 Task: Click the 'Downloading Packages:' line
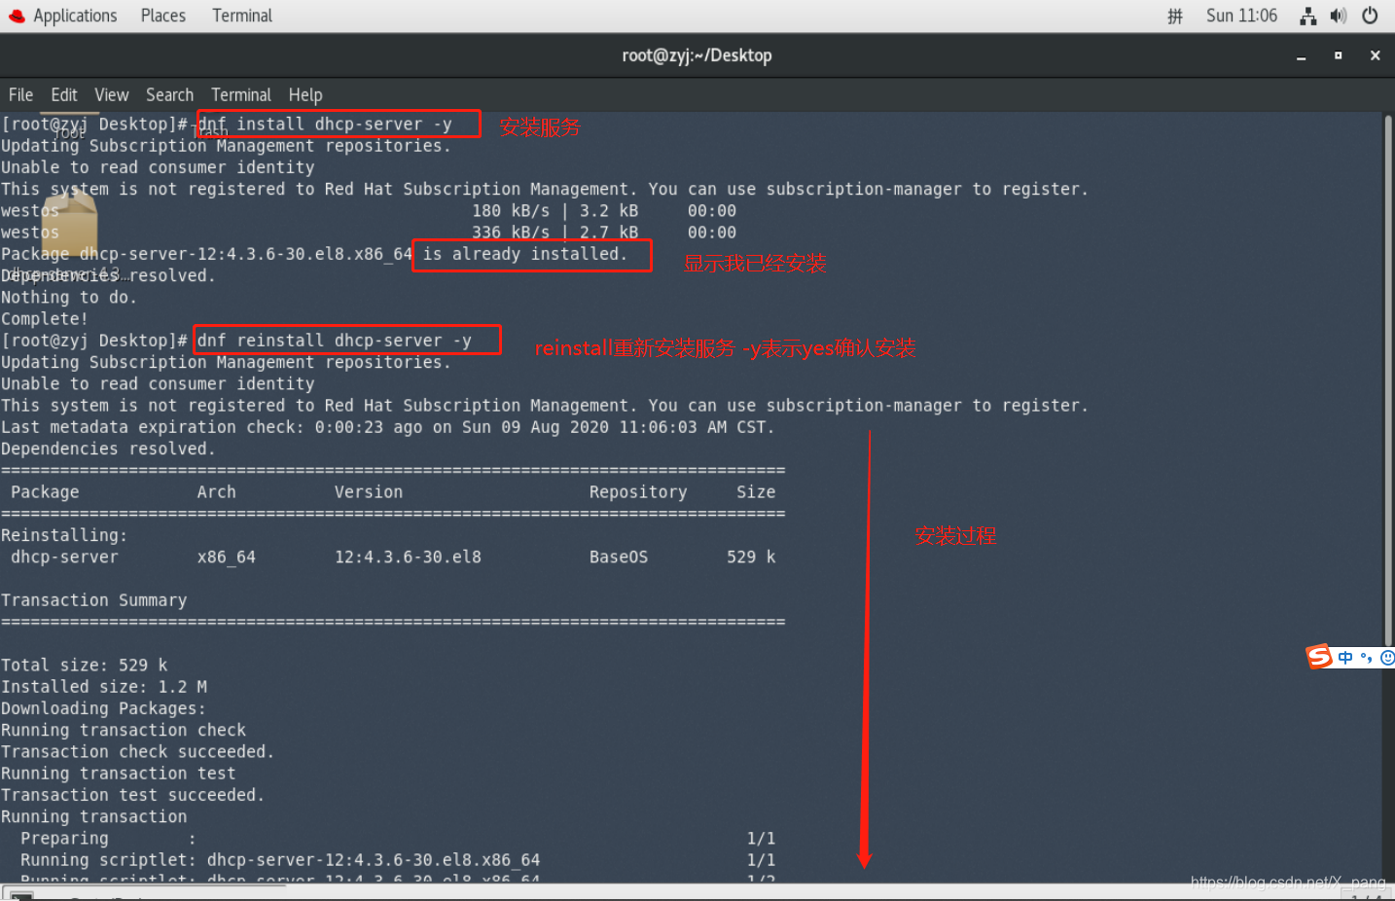click(x=104, y=707)
